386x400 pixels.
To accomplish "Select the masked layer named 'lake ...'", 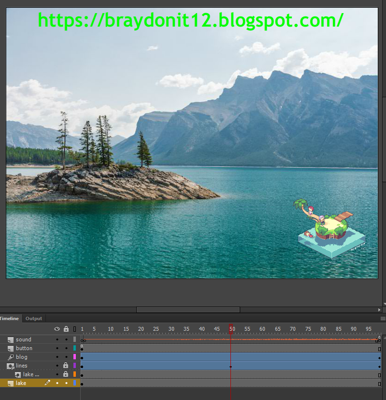I will [x=31, y=374].
